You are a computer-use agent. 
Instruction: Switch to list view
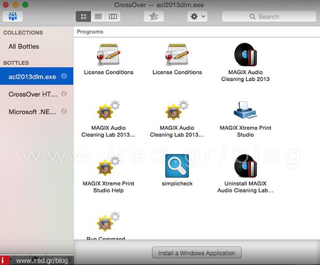(x=98, y=17)
